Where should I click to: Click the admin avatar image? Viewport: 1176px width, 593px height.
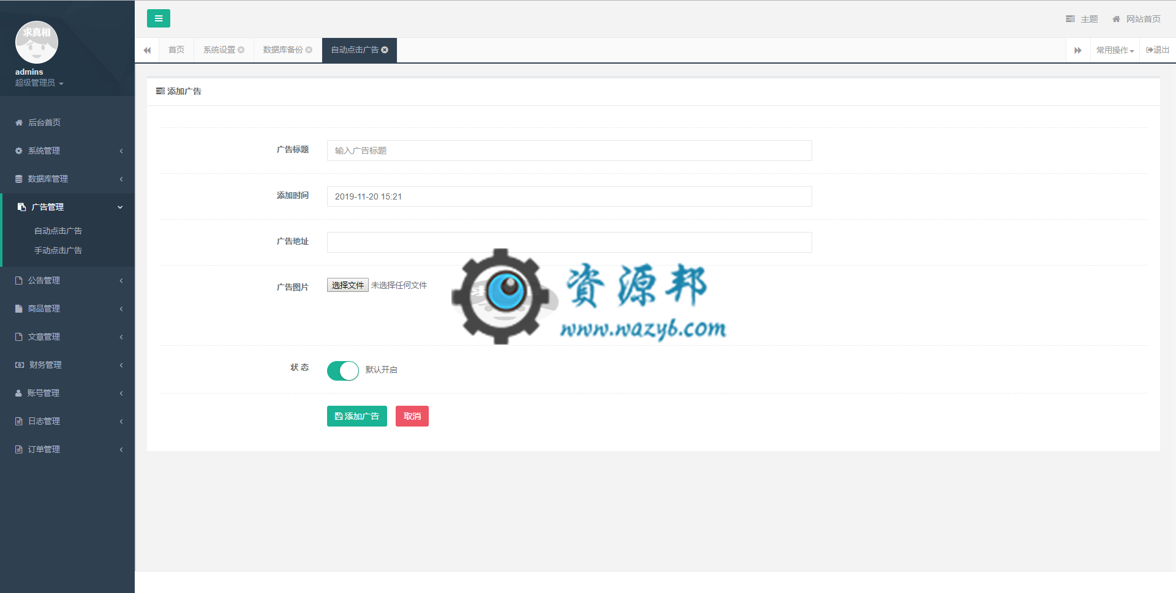click(x=37, y=42)
